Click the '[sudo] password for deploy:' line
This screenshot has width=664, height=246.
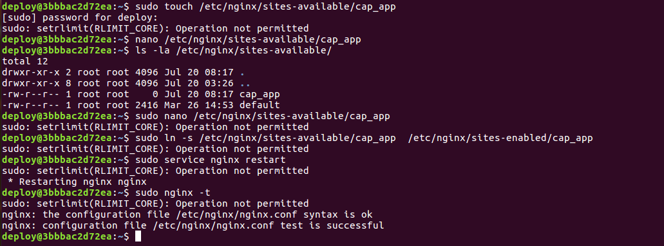click(80, 17)
